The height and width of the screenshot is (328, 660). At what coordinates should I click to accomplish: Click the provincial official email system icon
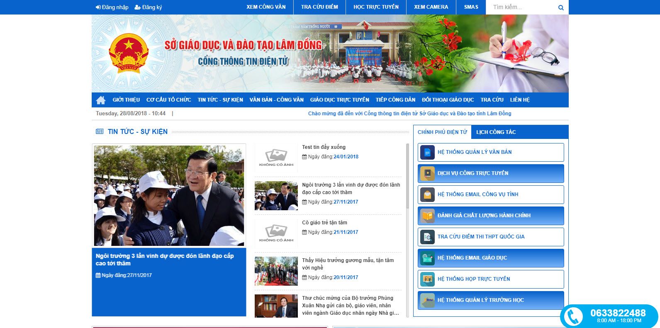[x=427, y=195]
